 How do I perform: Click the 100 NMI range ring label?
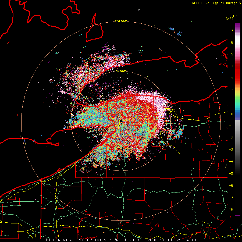121,21
